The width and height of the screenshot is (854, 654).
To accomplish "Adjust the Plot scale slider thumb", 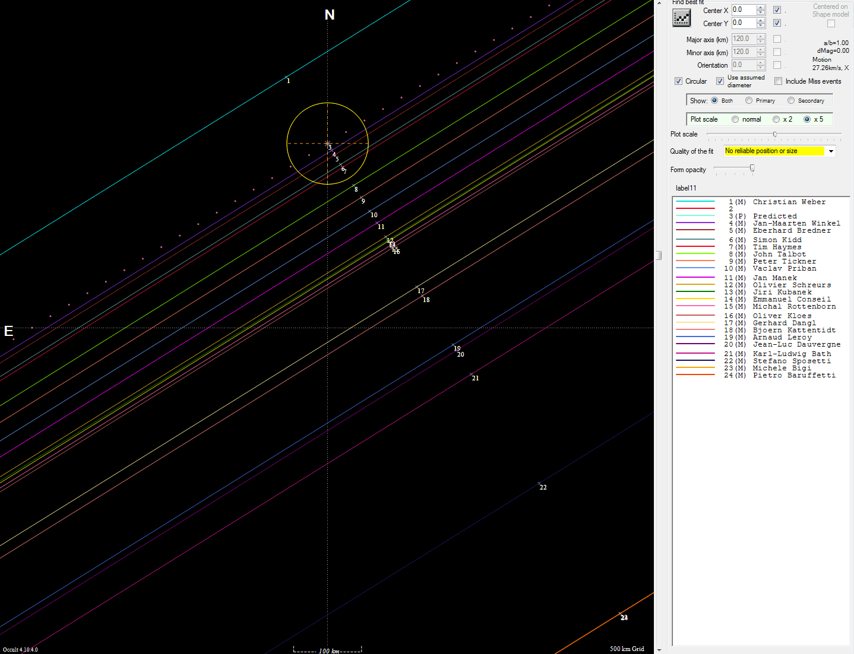I will (774, 135).
